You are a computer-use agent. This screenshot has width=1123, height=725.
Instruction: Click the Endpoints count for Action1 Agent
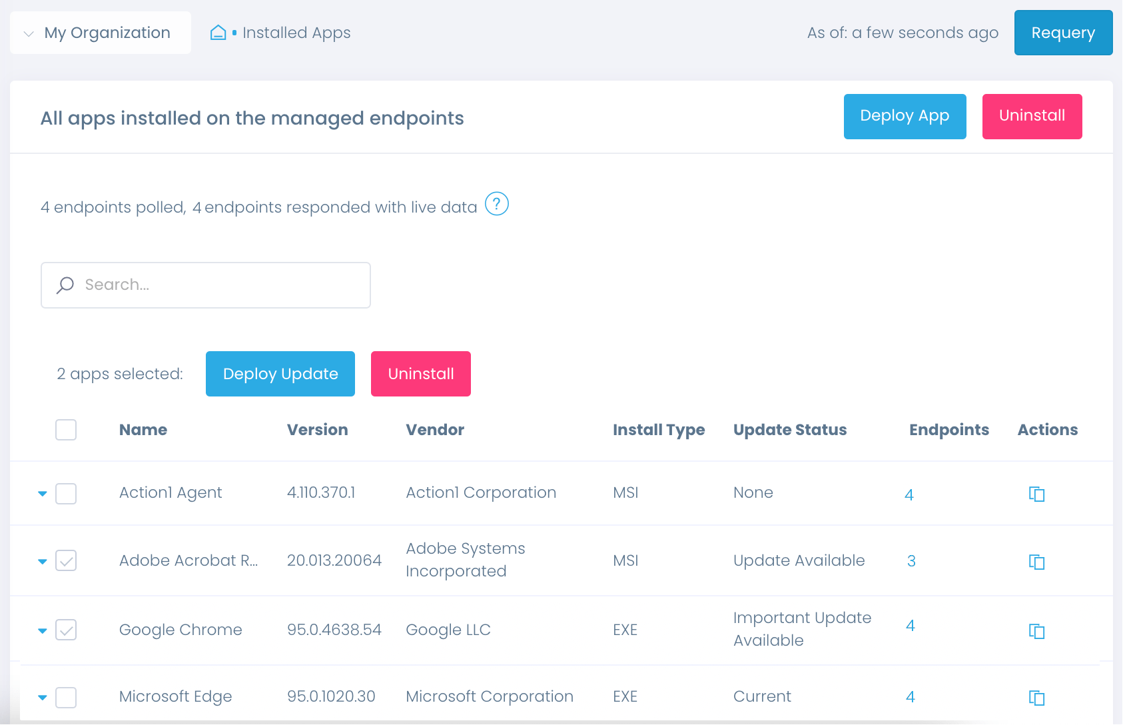(910, 494)
